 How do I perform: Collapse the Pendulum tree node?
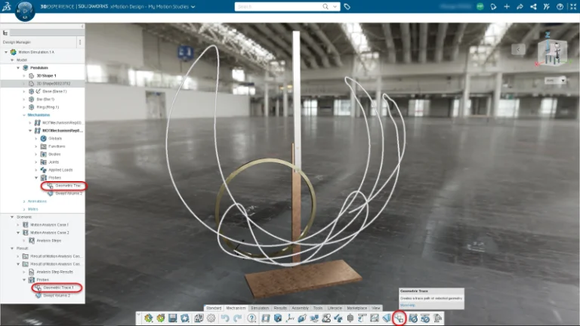point(18,68)
